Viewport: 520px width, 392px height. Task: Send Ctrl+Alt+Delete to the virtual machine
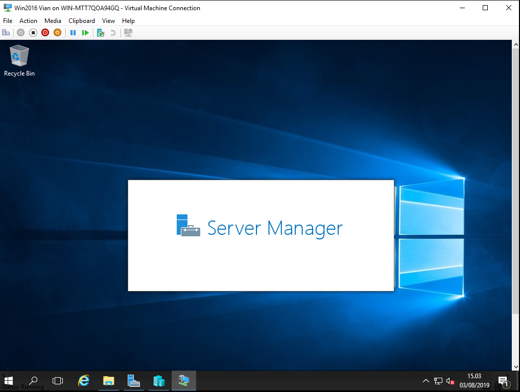(x=6, y=32)
